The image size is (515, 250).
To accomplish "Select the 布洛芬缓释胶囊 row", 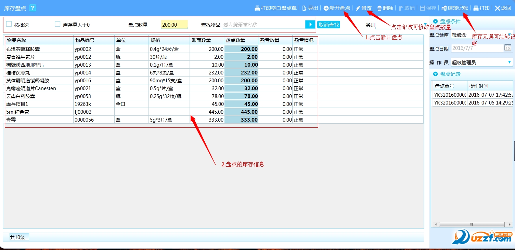I will point(214,49).
